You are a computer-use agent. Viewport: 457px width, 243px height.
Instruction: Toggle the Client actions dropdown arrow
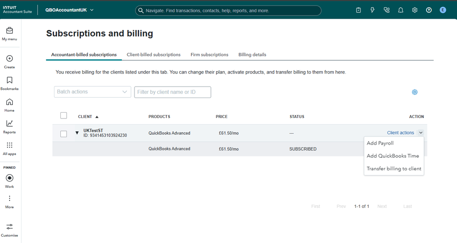(420, 133)
